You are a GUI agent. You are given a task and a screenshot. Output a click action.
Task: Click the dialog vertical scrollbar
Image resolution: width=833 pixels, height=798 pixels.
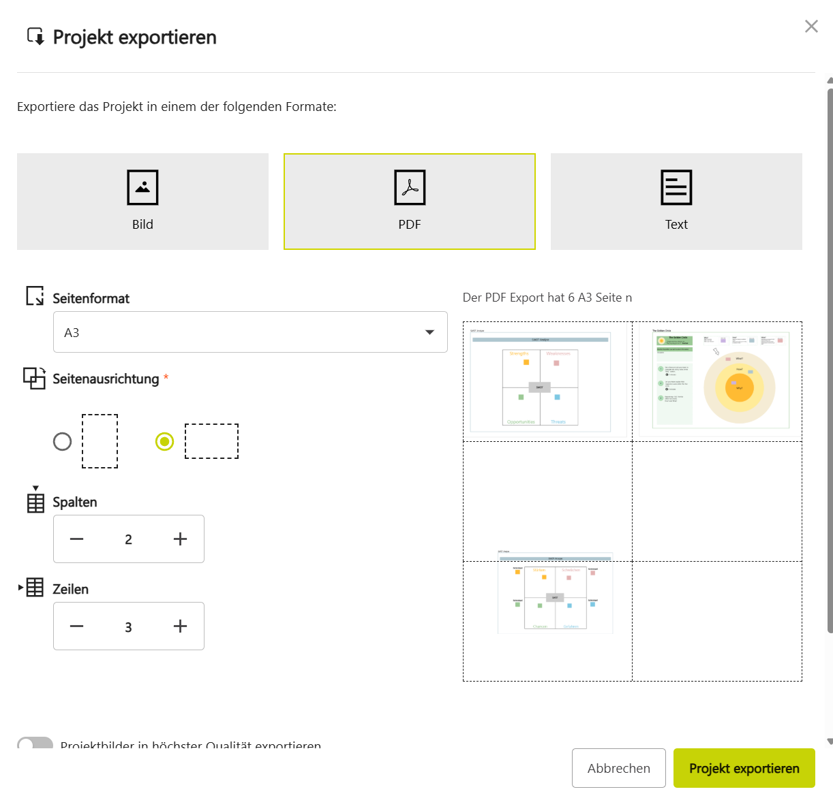tap(829, 354)
